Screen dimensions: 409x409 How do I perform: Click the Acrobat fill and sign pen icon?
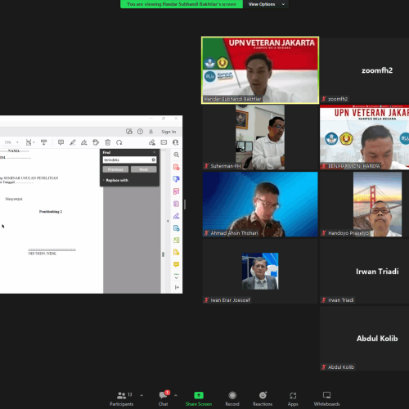(x=152, y=142)
